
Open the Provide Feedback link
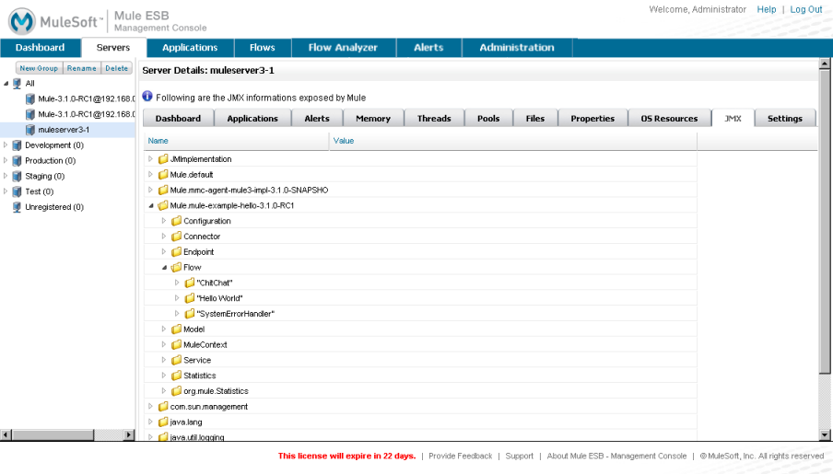pos(460,456)
